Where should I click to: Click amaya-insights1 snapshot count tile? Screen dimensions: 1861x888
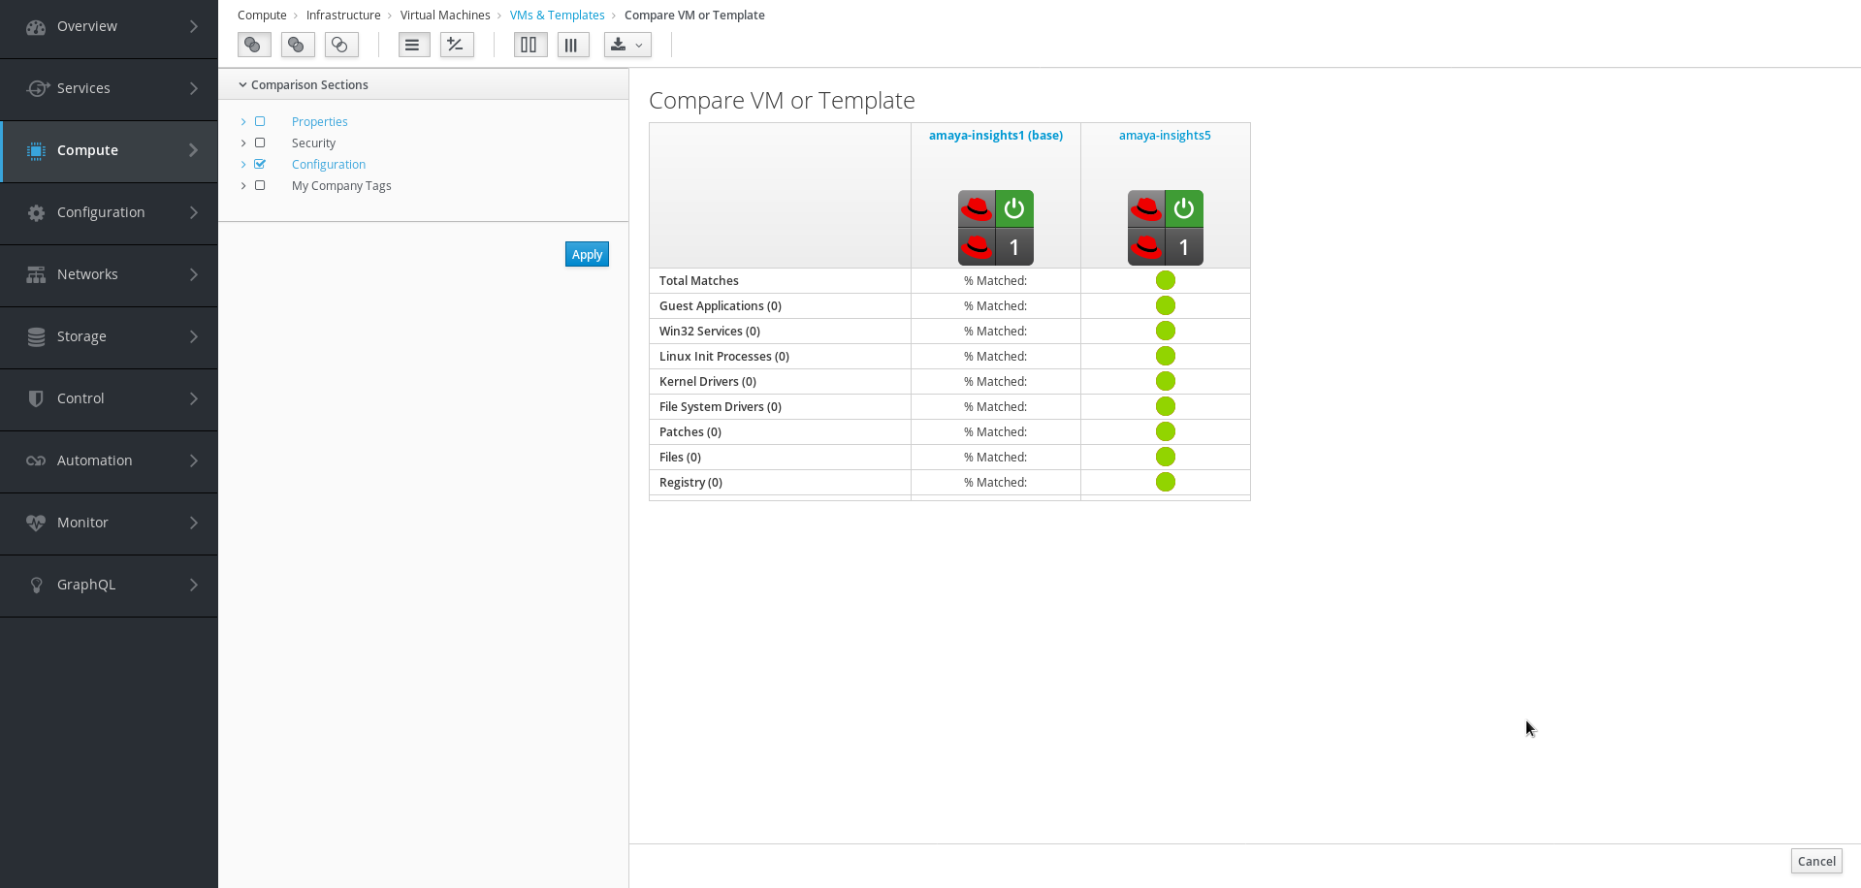[x=1014, y=247]
